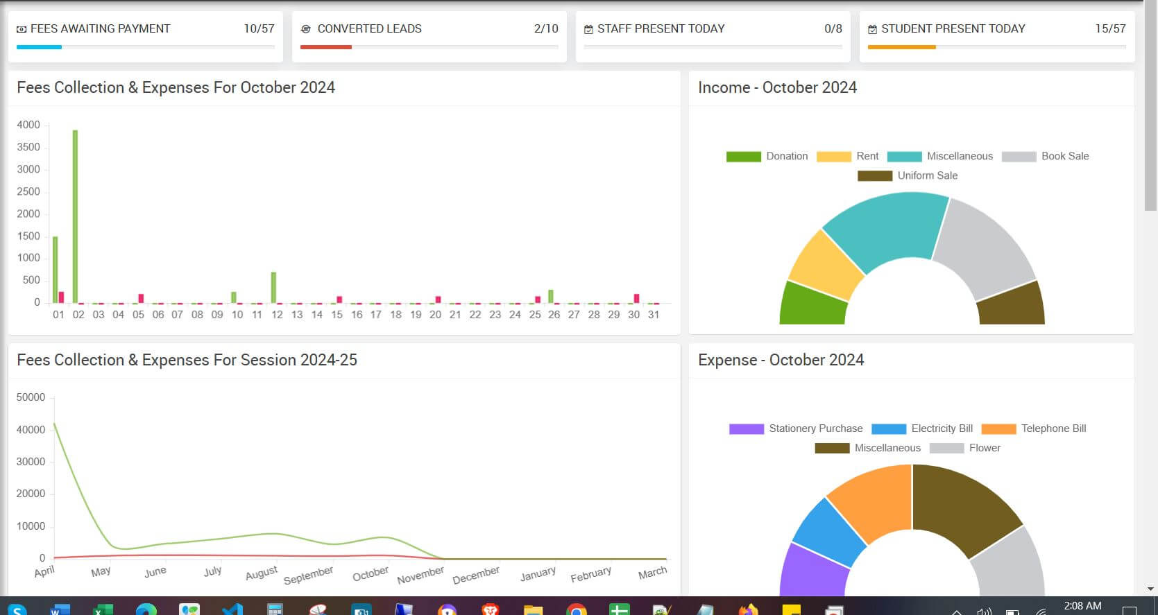Expand the hidden system tray icons chevron
This screenshot has height=615, width=1158.
point(956,612)
